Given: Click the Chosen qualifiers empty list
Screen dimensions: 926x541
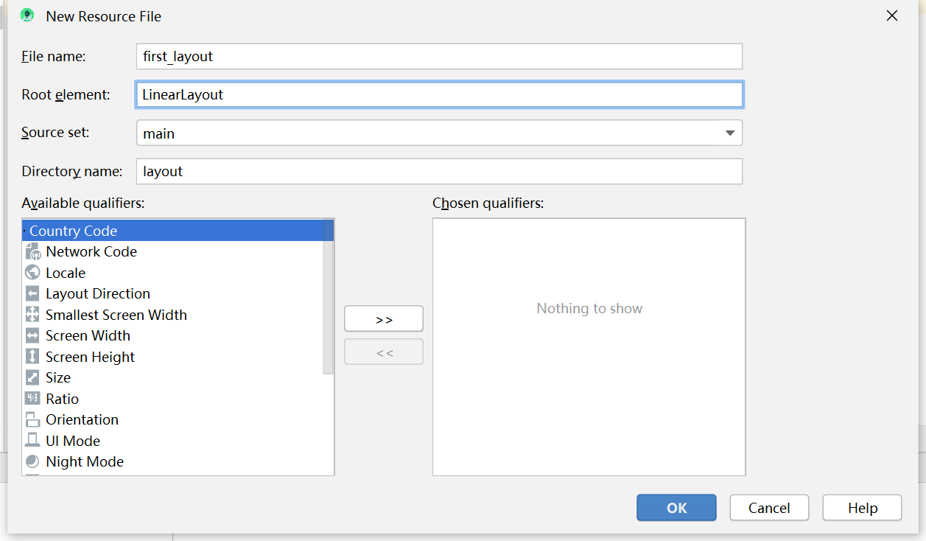Looking at the screenshot, I should [589, 346].
